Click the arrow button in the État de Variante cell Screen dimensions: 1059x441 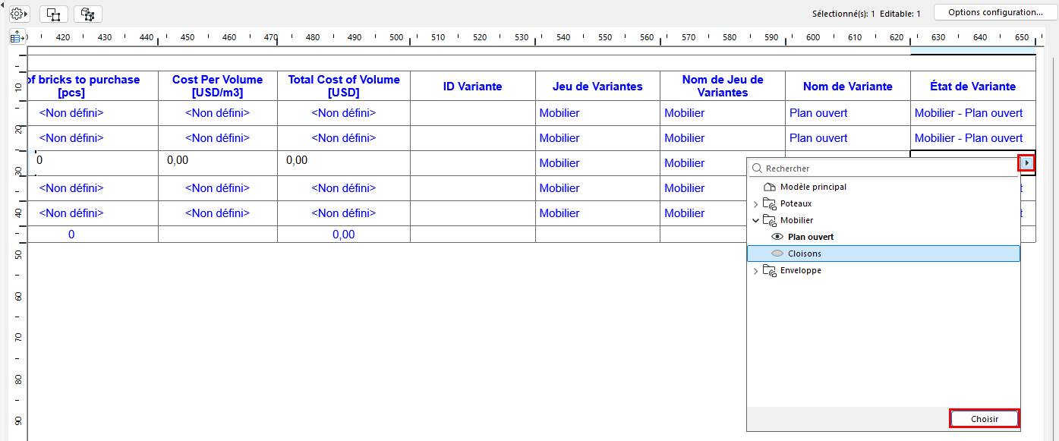pos(1026,162)
